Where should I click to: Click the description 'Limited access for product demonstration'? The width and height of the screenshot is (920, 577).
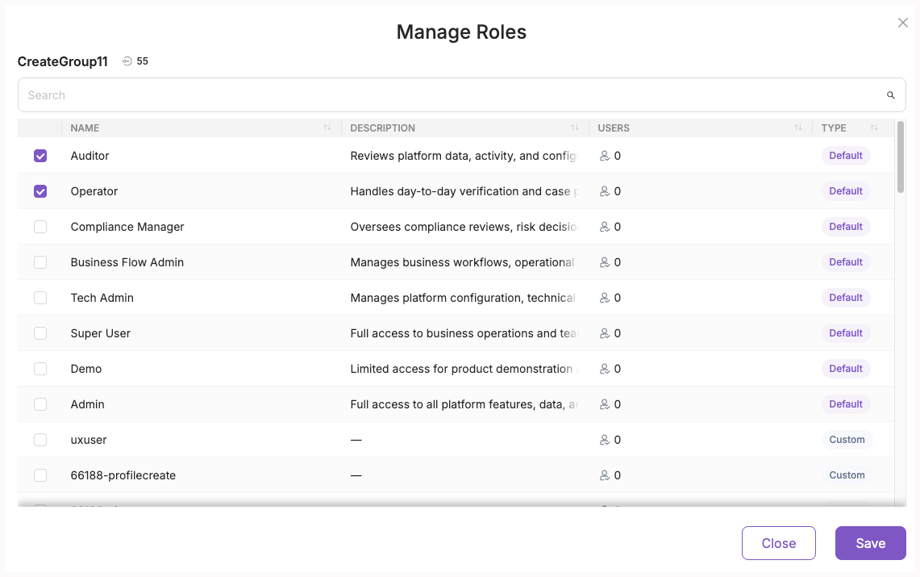[464, 369]
